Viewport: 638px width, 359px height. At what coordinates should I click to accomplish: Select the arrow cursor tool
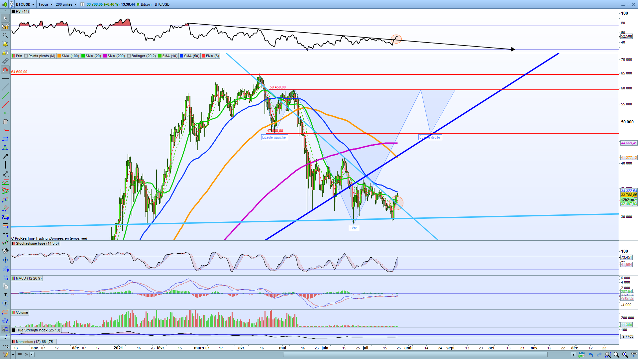click(x=5, y=18)
